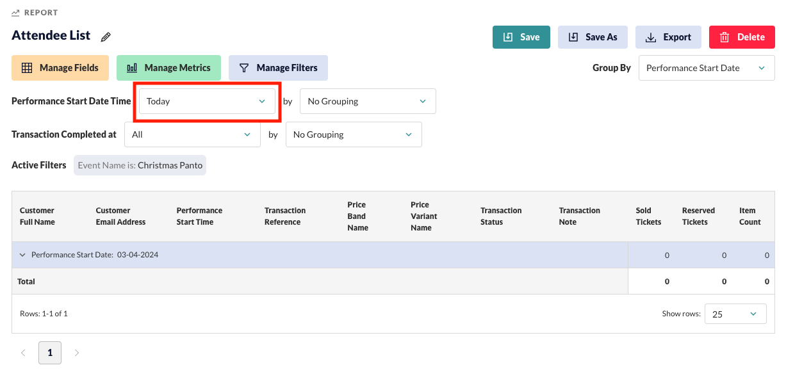Image resolution: width=786 pixels, height=372 pixels.
Task: Open Manage Fields
Action: [60, 68]
